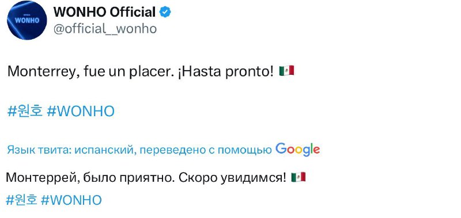Click the phrase '¡Hasta pronto!'
The height and width of the screenshot is (218, 461).
tap(225, 71)
